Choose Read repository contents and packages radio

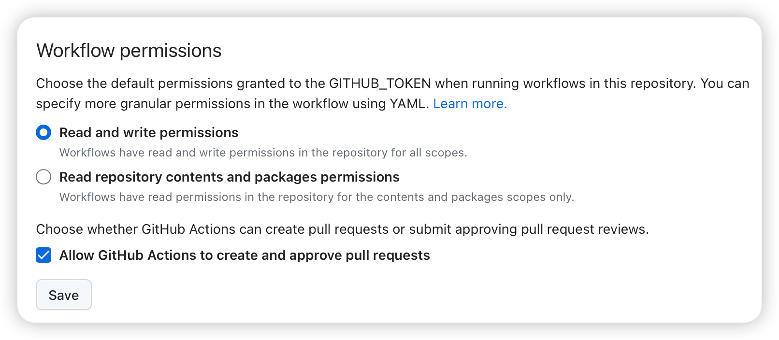43,177
